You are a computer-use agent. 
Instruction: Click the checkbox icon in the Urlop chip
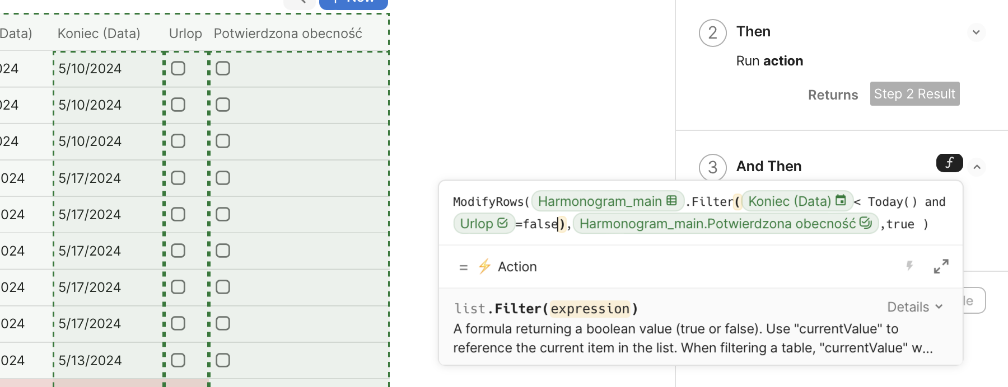coord(502,223)
